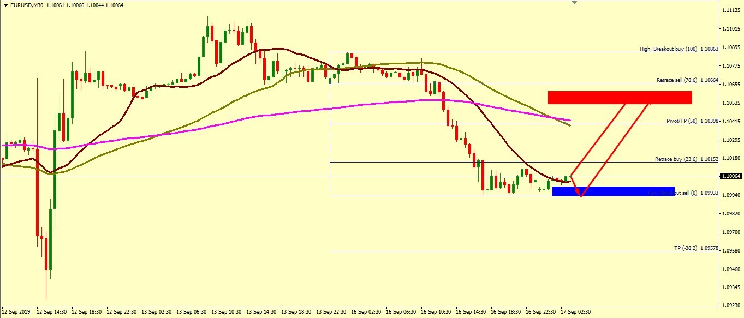Click the current price label 1.10064

pos(731,176)
